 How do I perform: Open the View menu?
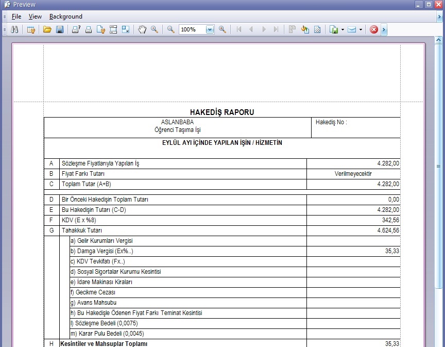pos(35,16)
